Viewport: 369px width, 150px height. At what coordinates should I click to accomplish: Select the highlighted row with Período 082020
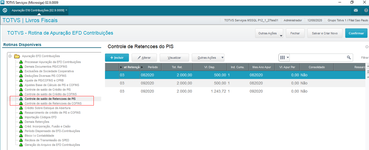235,75
